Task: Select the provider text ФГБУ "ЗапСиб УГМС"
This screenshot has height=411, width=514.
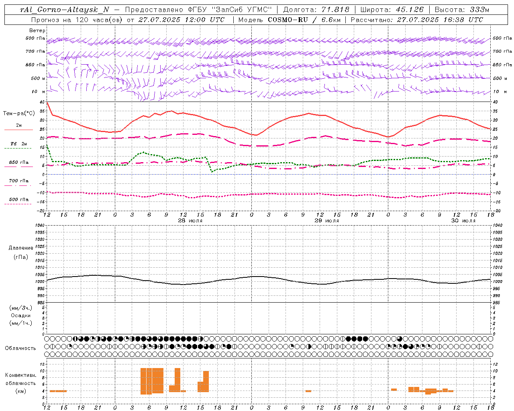Action: (x=230, y=10)
